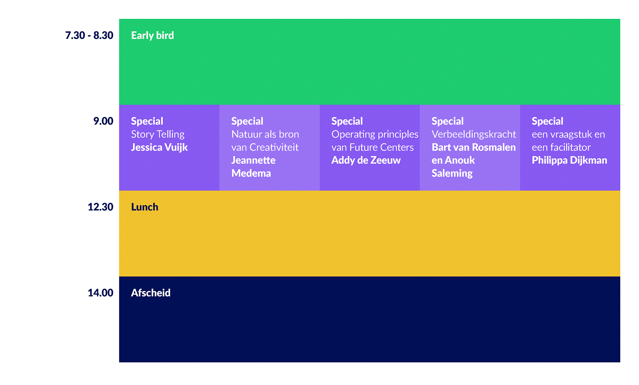Select the 7.30 - 8.30 time label

[89, 35]
